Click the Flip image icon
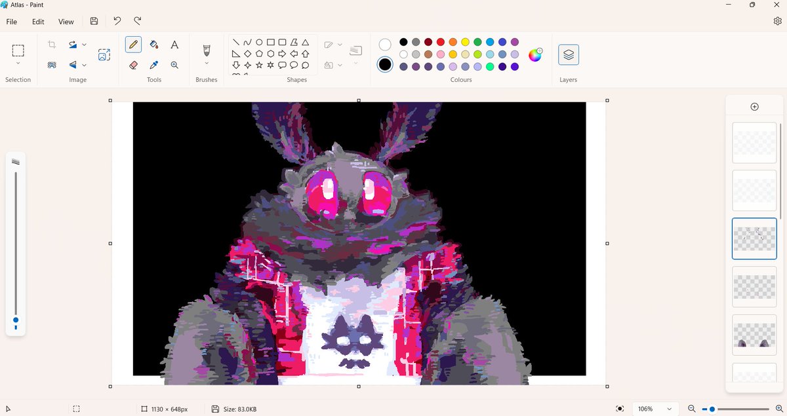The height and width of the screenshot is (416, 787). pyautogui.click(x=73, y=65)
